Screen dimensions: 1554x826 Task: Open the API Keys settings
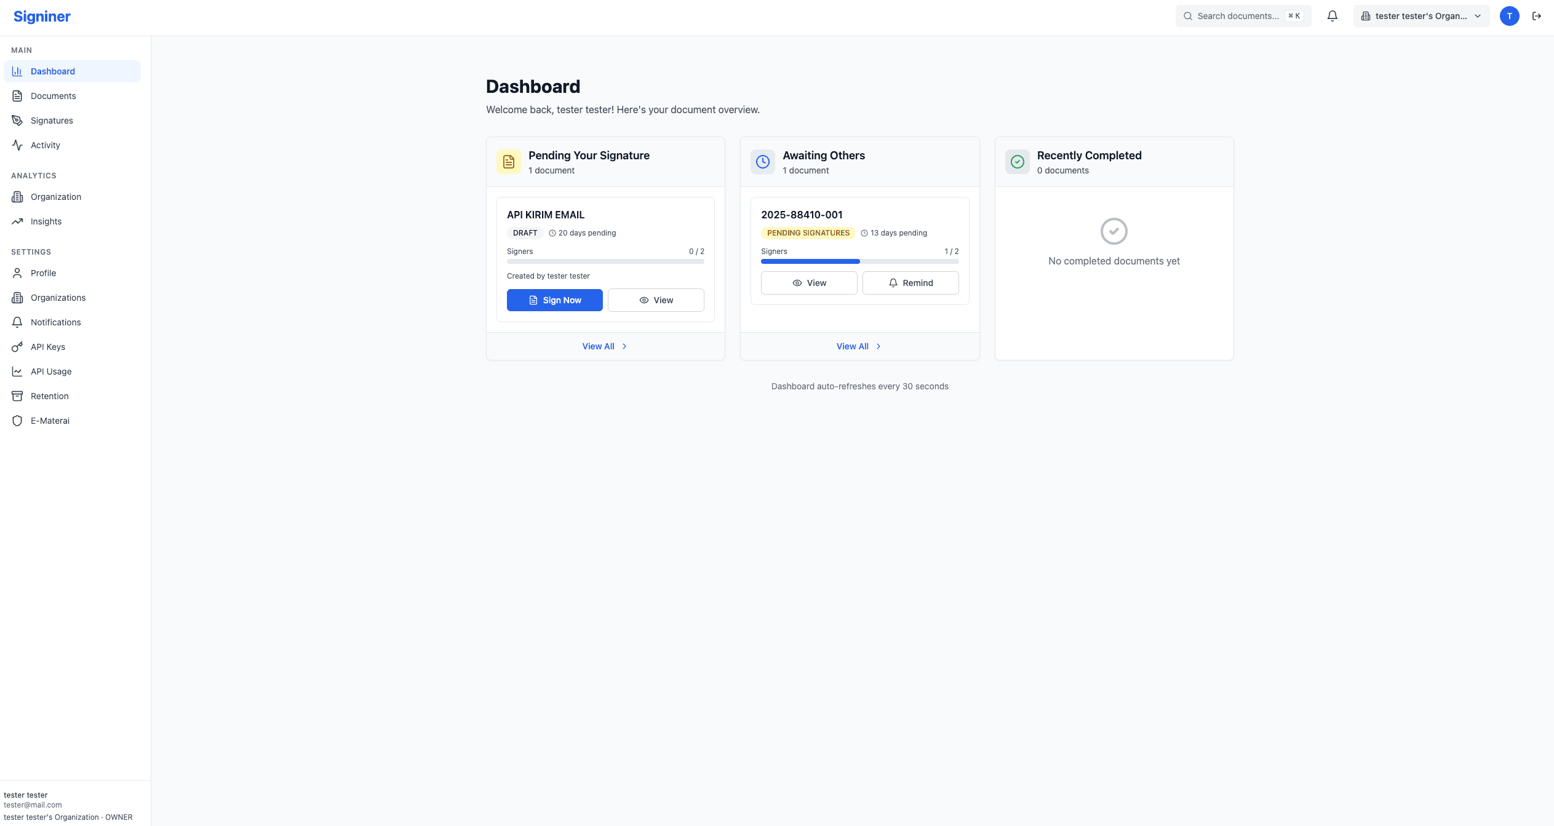(47, 347)
